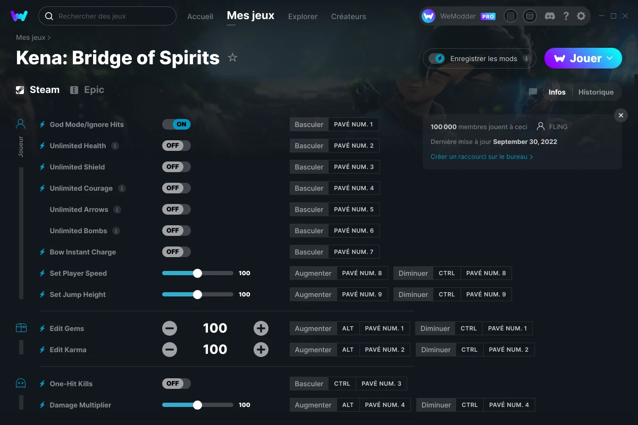Click Basculer button for One-Hit Kills
The width and height of the screenshot is (638, 425).
tap(309, 384)
